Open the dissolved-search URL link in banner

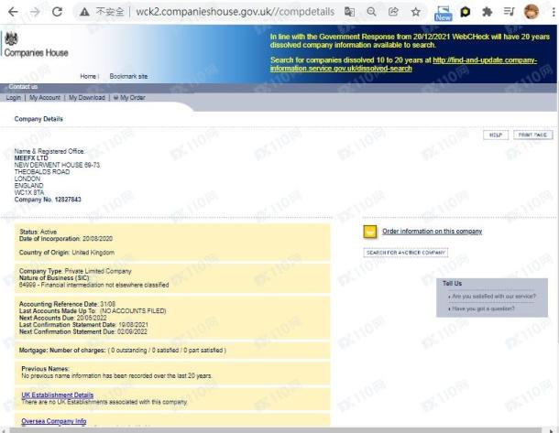click(403, 64)
